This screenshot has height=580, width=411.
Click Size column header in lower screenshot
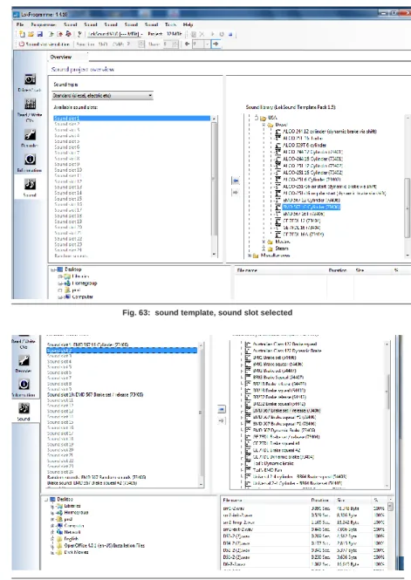click(340, 500)
